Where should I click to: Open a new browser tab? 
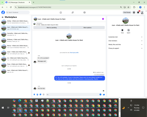[x=34, y=2]
